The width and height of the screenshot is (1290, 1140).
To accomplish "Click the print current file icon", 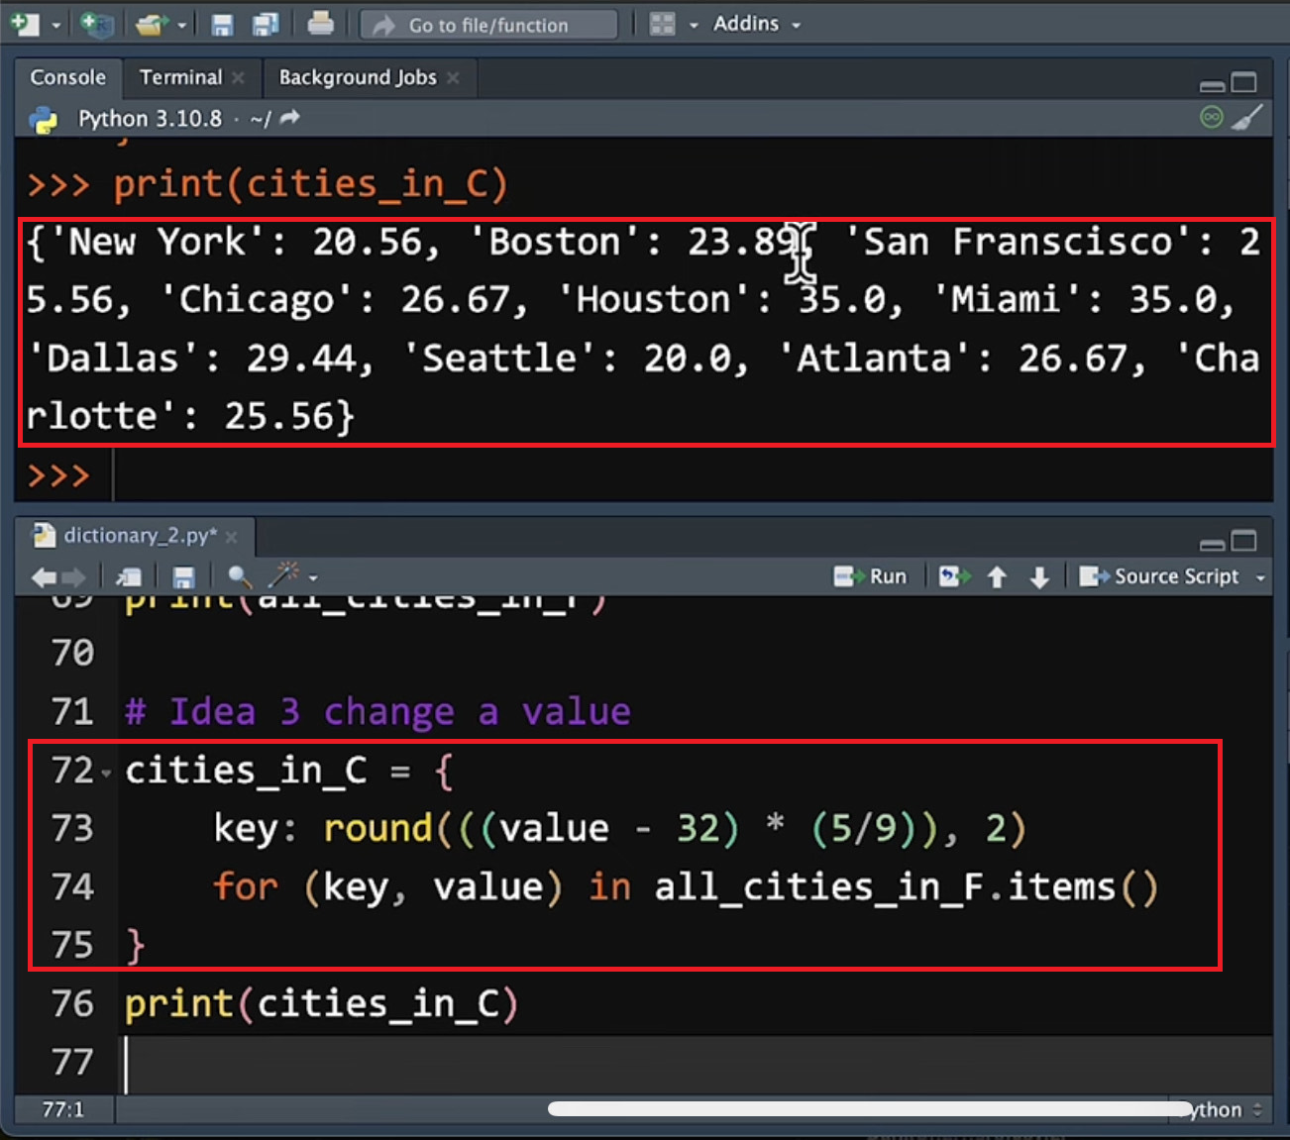I will (320, 24).
